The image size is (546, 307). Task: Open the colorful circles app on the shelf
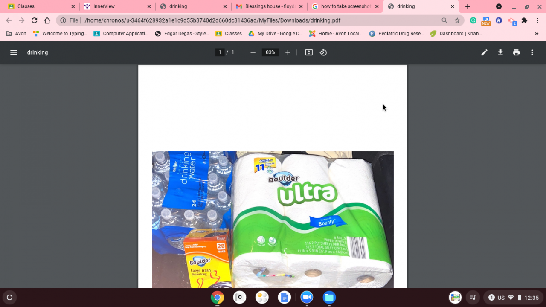(x=262, y=297)
